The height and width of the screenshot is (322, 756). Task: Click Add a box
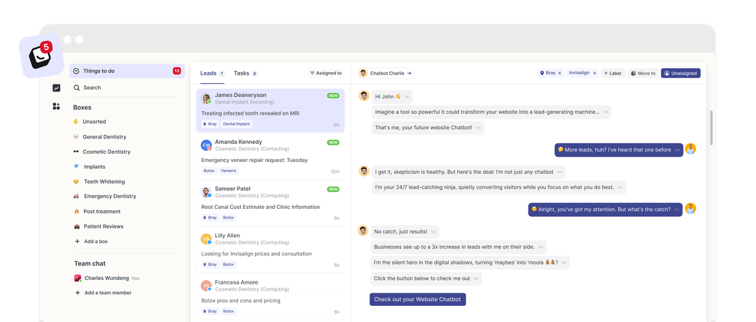pyautogui.click(x=91, y=241)
